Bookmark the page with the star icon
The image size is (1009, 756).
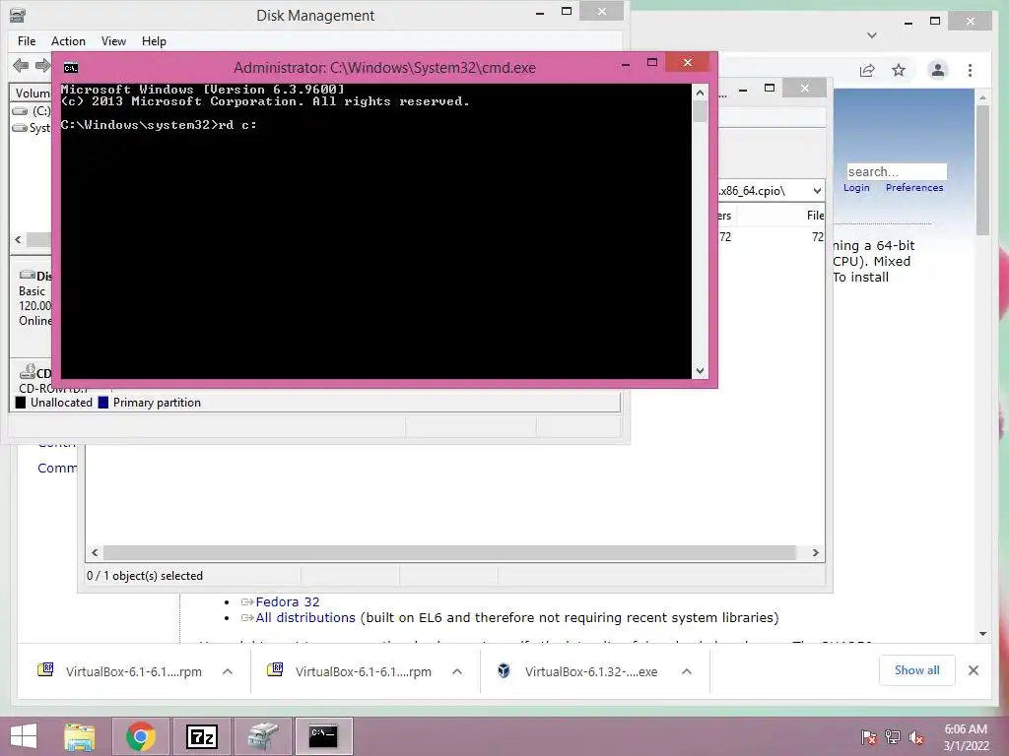pyautogui.click(x=899, y=70)
